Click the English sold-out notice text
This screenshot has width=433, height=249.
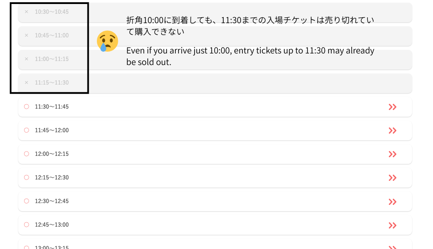tap(250, 56)
